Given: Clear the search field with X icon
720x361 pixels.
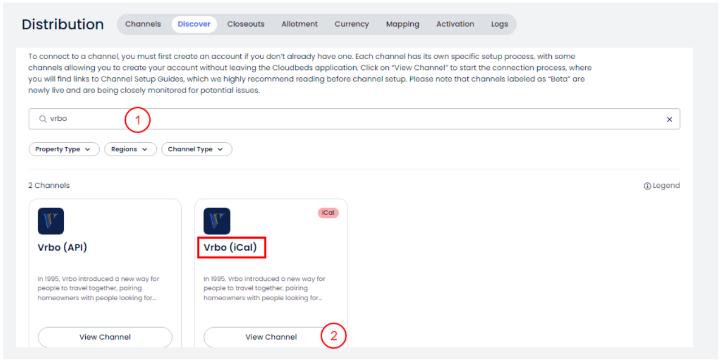Looking at the screenshot, I should [669, 119].
